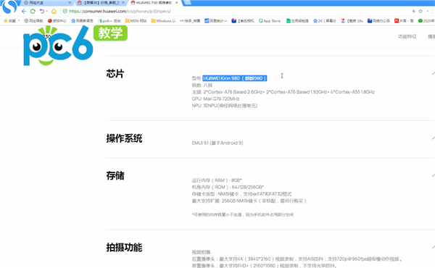Click the 功能特征 page navigation link
Image resolution: width=435 pixels, height=268 pixels.
point(407,37)
